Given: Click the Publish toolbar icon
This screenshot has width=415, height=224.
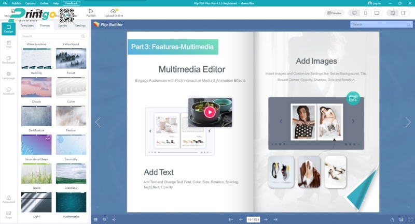Looking at the screenshot, I should tap(91, 11).
